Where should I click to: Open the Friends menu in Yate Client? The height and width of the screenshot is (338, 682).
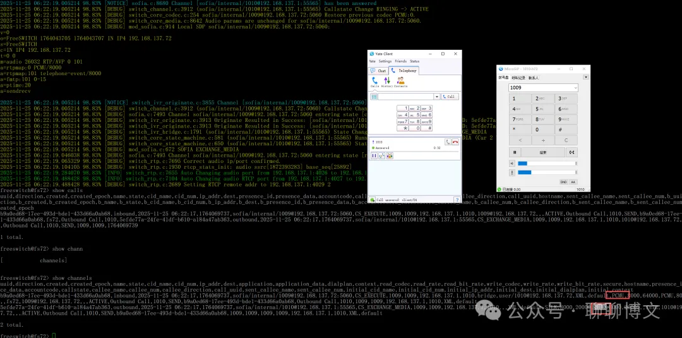tap(400, 61)
